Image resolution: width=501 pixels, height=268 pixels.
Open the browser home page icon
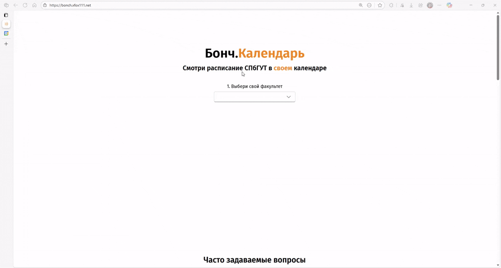click(x=34, y=5)
